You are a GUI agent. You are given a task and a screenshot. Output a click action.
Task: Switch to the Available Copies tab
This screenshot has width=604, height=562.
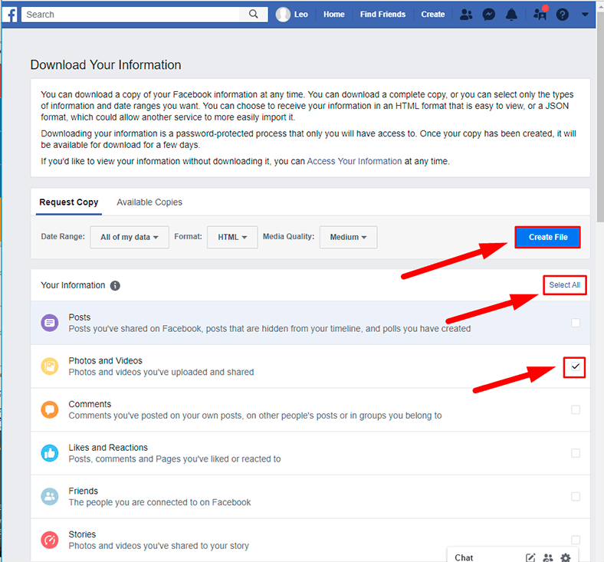[149, 202]
